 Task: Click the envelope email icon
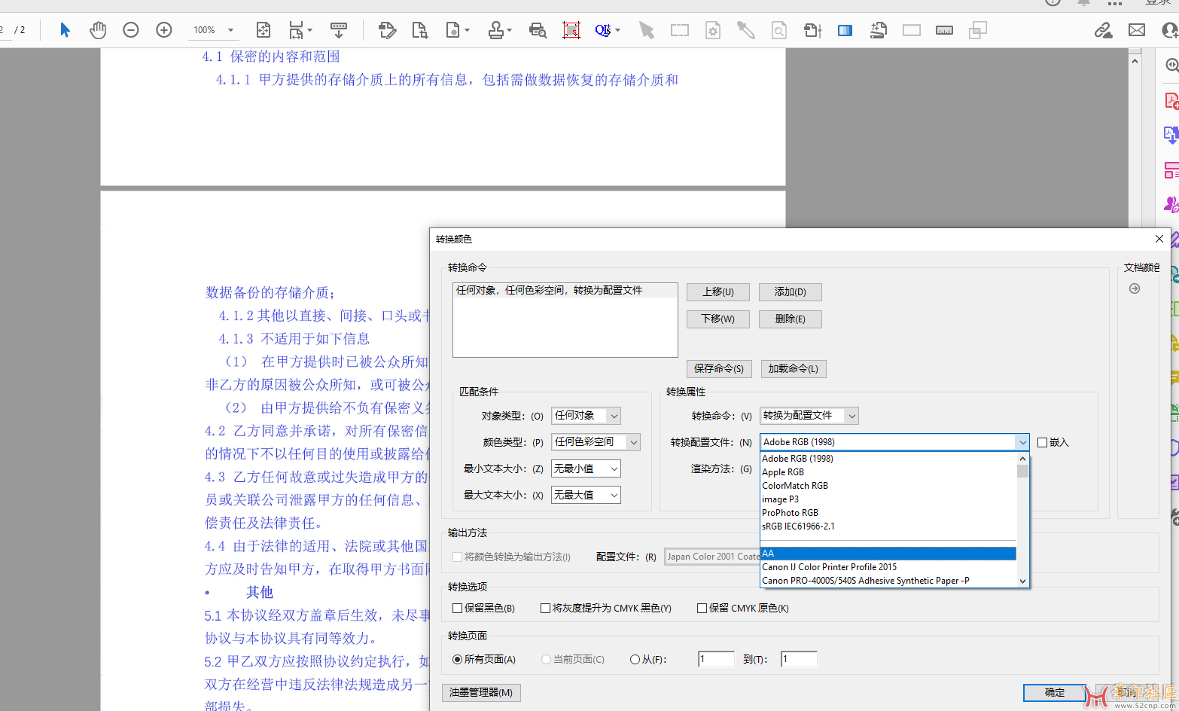tap(1137, 30)
